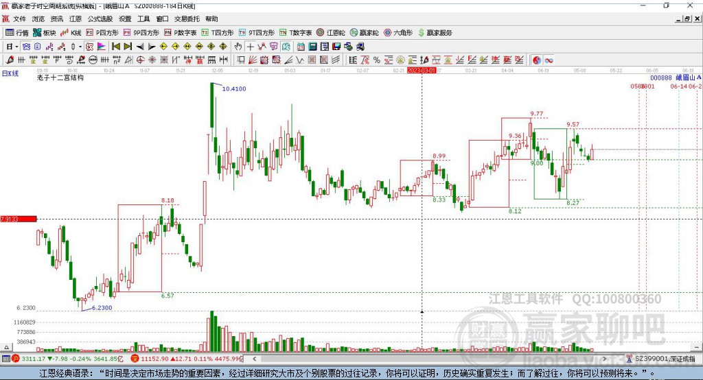Open the 帮助 menu
703x380 pixels.
(211, 19)
